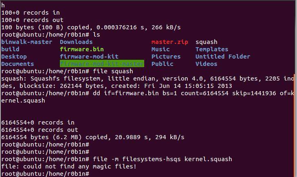Click the Music directory name
Screen dimensions: 297x177
pos(161,49)
